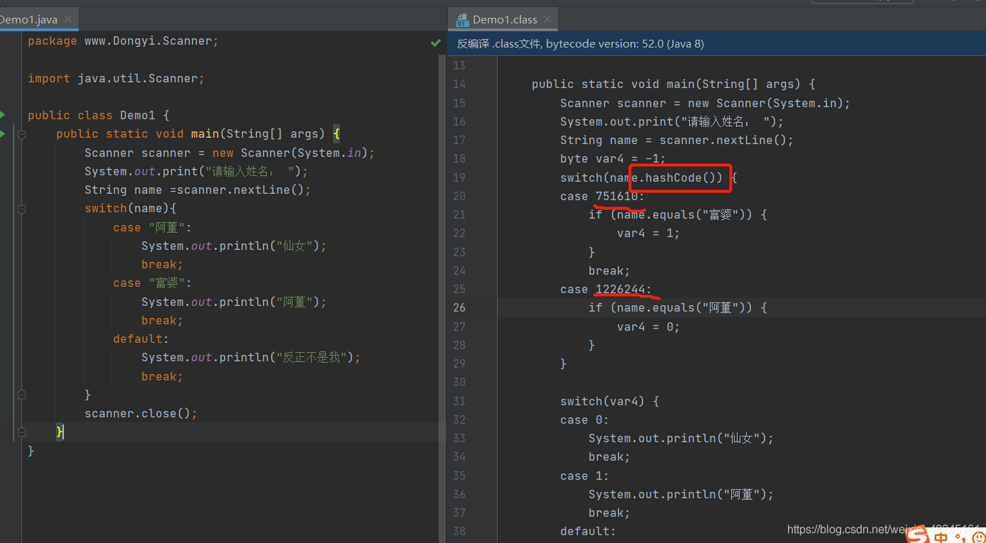Click the decompiled .class file notification banner

click(x=717, y=44)
